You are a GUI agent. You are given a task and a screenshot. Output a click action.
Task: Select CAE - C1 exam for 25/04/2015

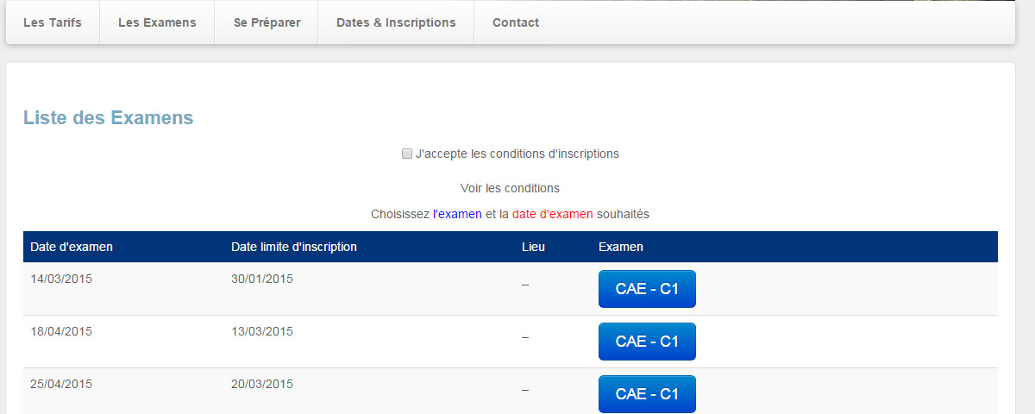(x=647, y=394)
